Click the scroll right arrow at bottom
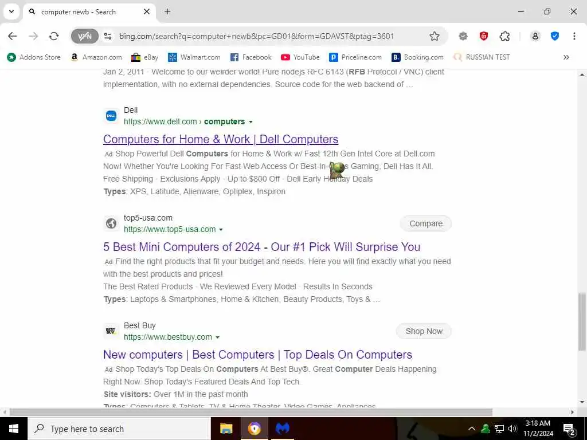587x440 pixels. (x=573, y=412)
